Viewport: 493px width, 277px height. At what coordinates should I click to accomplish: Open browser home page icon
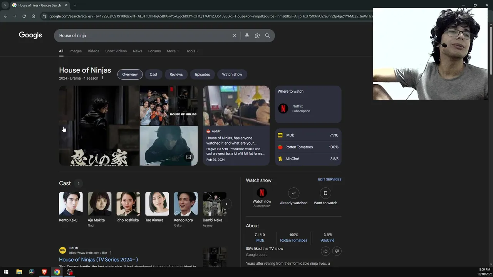pyautogui.click(x=33, y=16)
